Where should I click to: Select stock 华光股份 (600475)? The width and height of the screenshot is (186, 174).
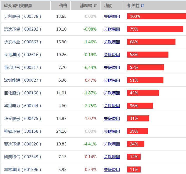23,119
